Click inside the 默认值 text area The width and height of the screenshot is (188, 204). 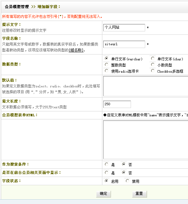click(145, 86)
